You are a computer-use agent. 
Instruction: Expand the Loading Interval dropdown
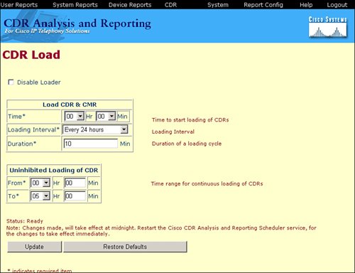coord(95,129)
